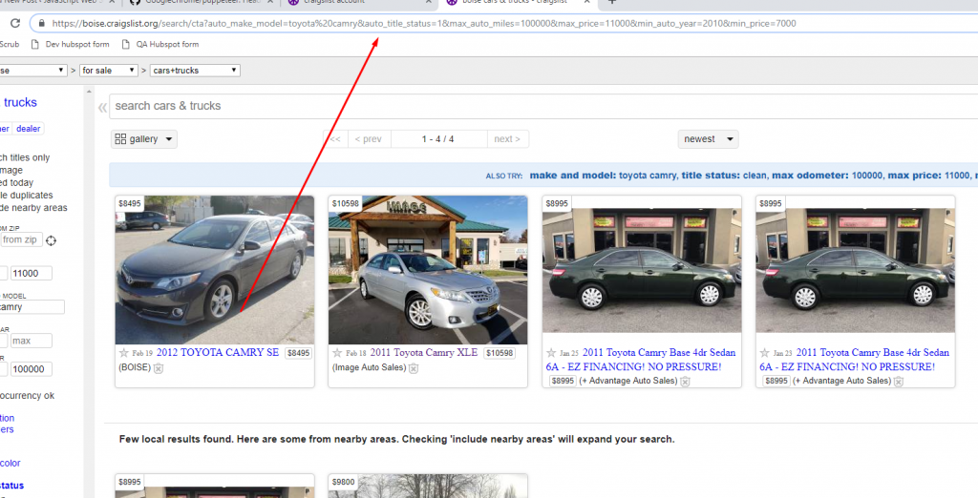Select the dealer filter tab
Image resolution: width=978 pixels, height=498 pixels.
pyautogui.click(x=28, y=129)
